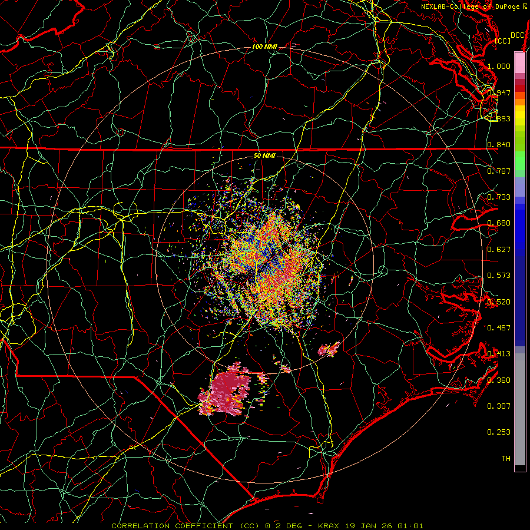Viewport: 530px width, 530px height.
Task: Click the TH threshold label in the legend
Action: [506, 459]
